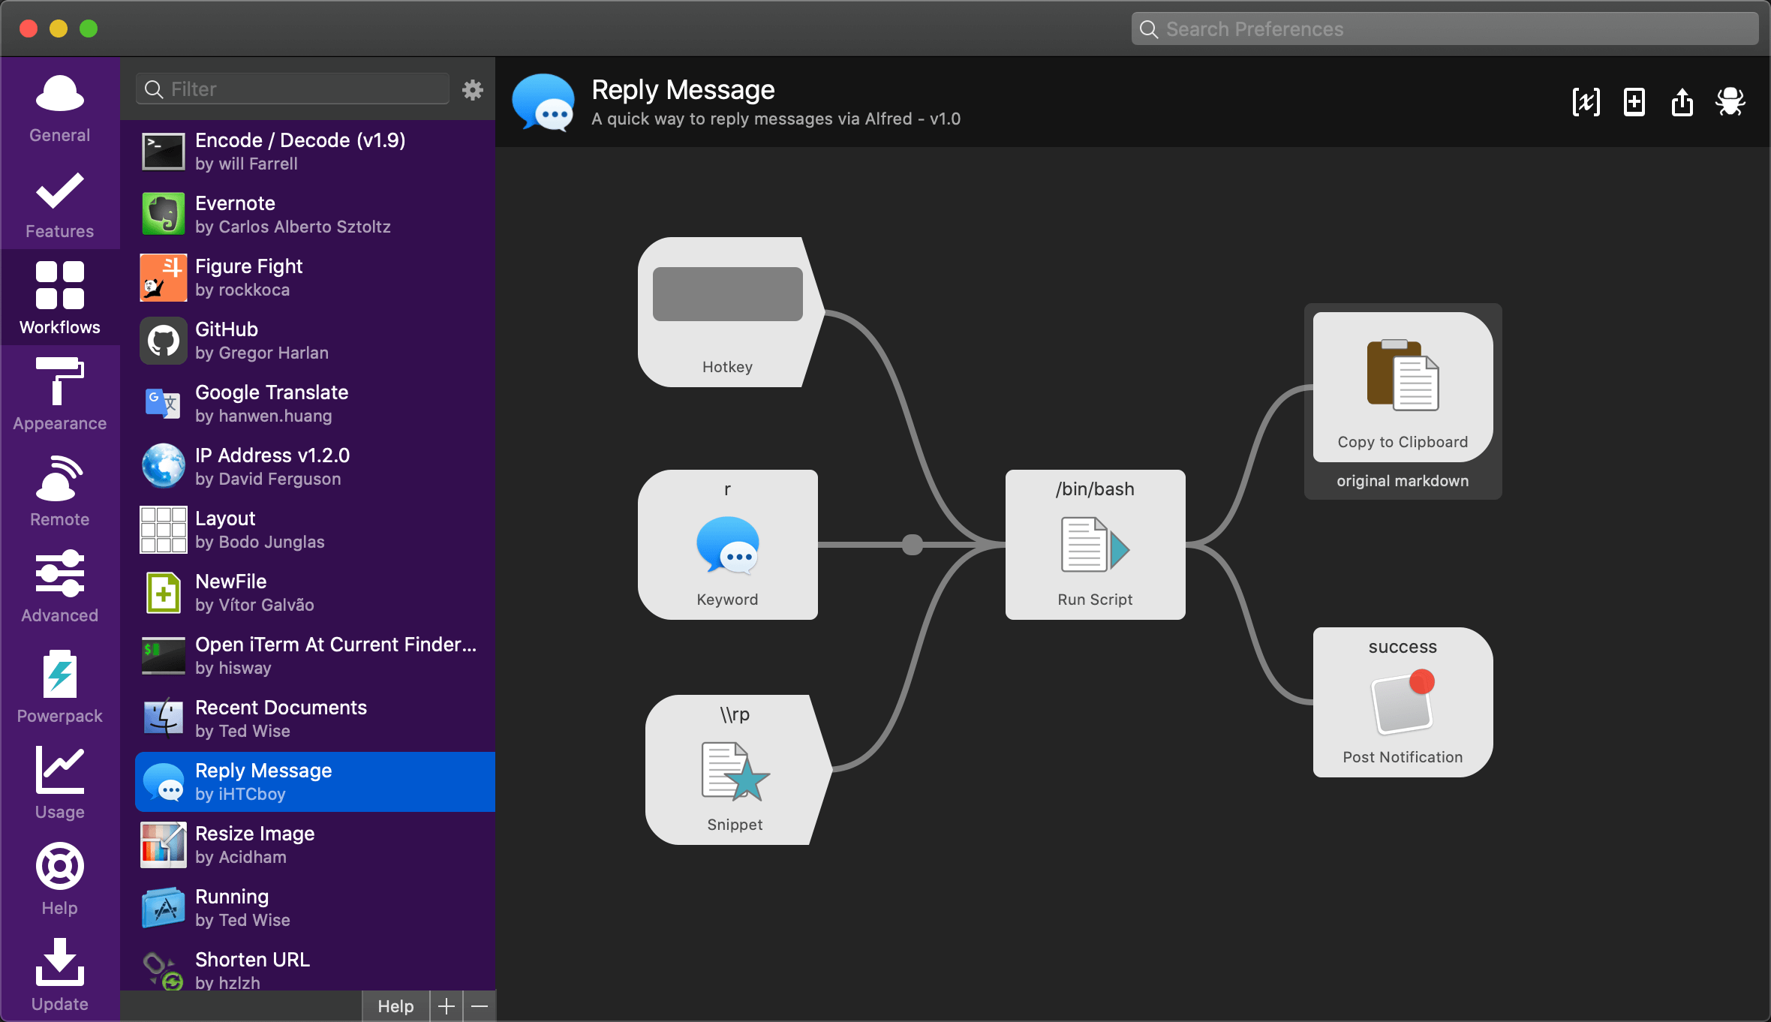Viewport: 1771px width, 1022px height.
Task: Click the Search Preferences field
Action: (1445, 29)
